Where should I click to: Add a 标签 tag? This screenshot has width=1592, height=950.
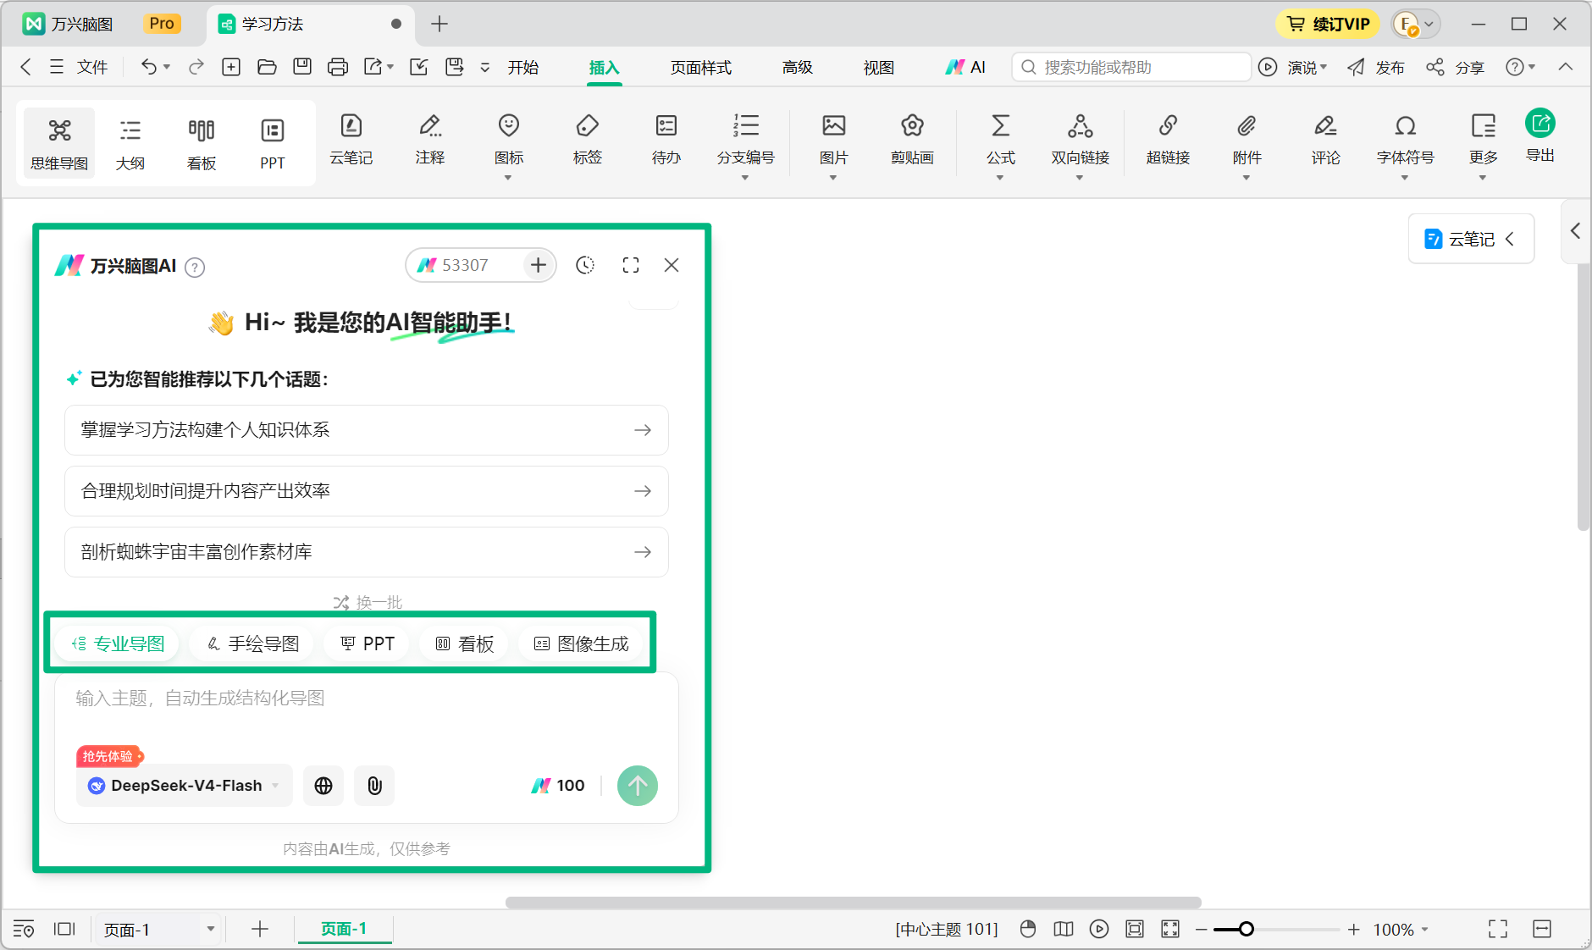tap(587, 141)
